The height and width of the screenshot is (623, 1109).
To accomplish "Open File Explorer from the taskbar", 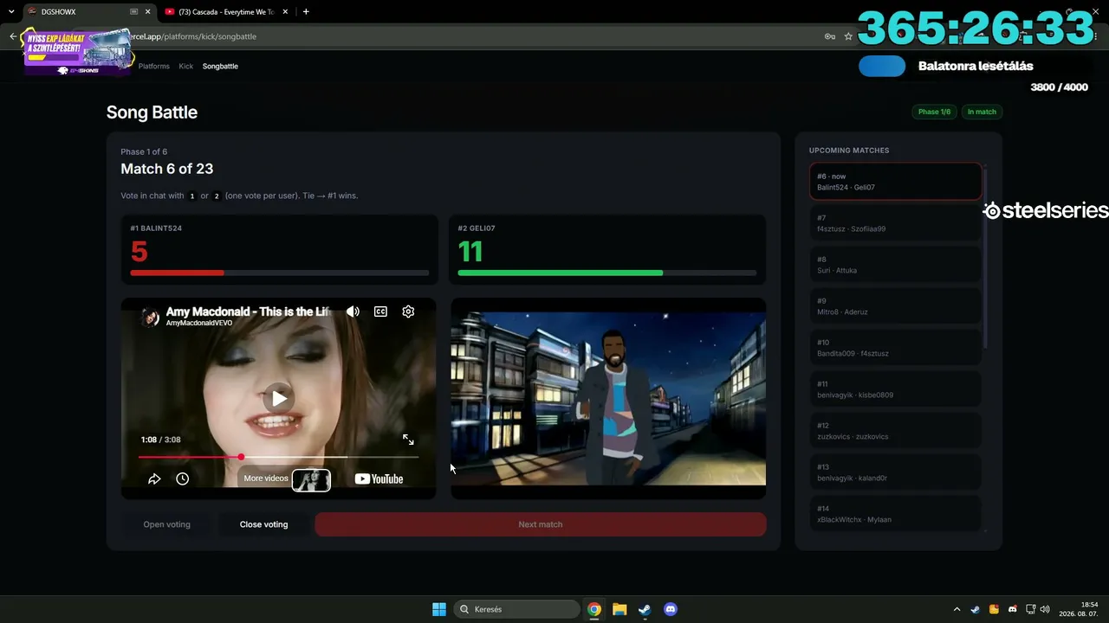I will pyautogui.click(x=619, y=609).
